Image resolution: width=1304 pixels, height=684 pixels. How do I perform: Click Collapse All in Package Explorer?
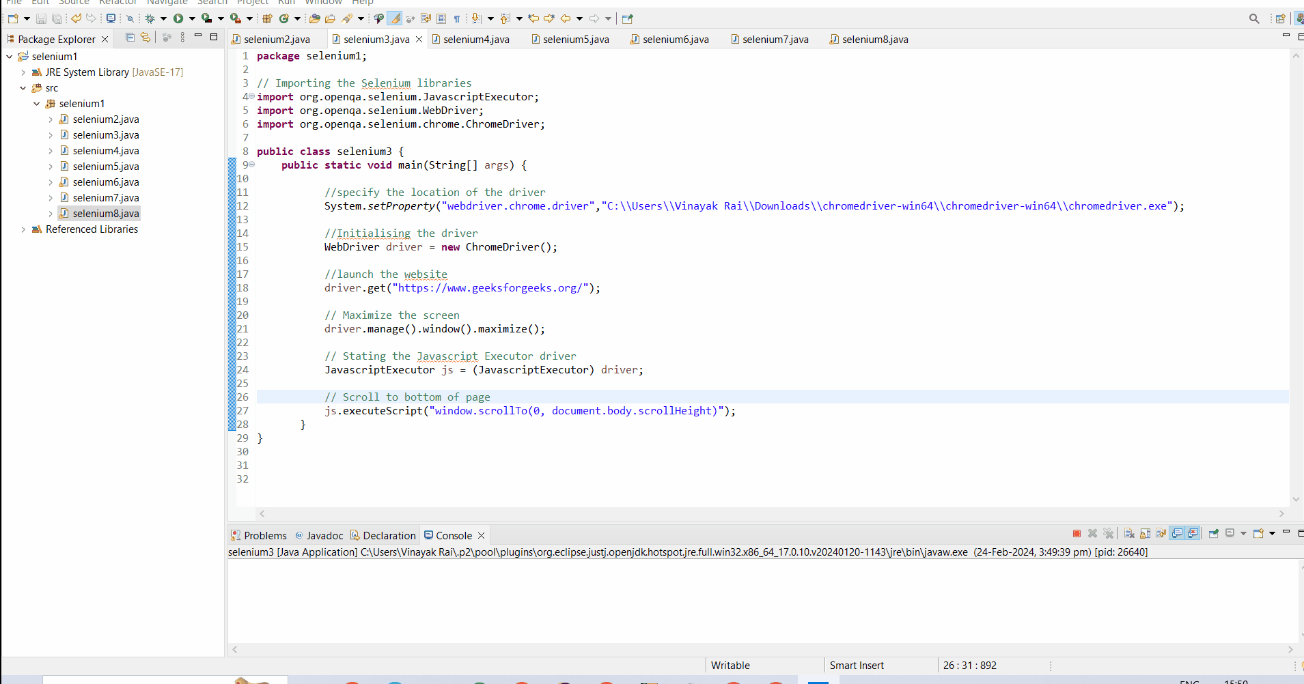click(130, 38)
